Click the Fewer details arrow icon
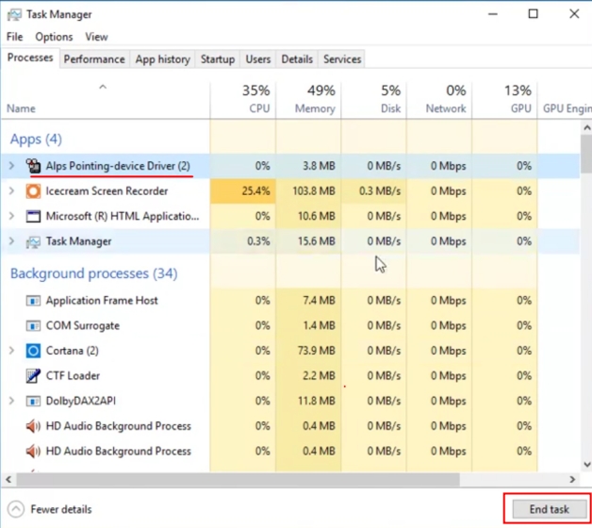Image resolution: width=592 pixels, height=528 pixels. (16, 509)
